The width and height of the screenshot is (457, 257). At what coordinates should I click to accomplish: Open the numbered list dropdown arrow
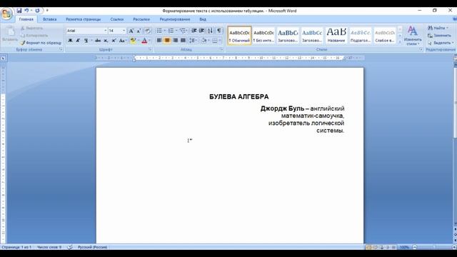point(176,31)
